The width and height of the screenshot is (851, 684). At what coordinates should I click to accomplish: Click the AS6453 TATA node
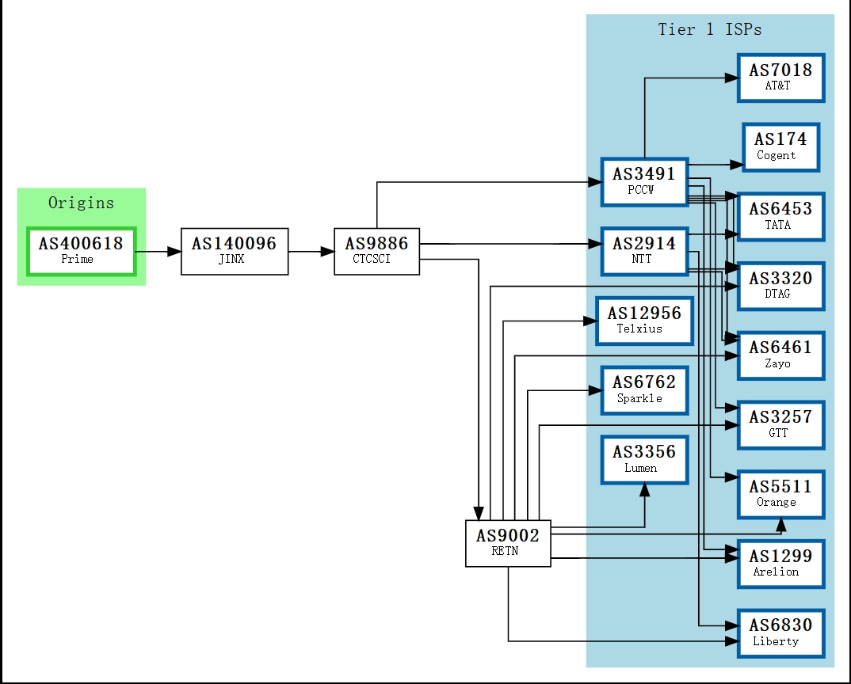[x=781, y=217]
